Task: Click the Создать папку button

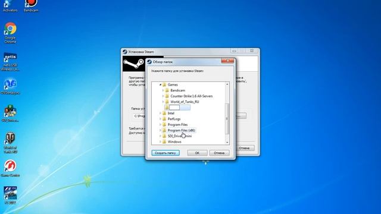Action: pos(165,153)
